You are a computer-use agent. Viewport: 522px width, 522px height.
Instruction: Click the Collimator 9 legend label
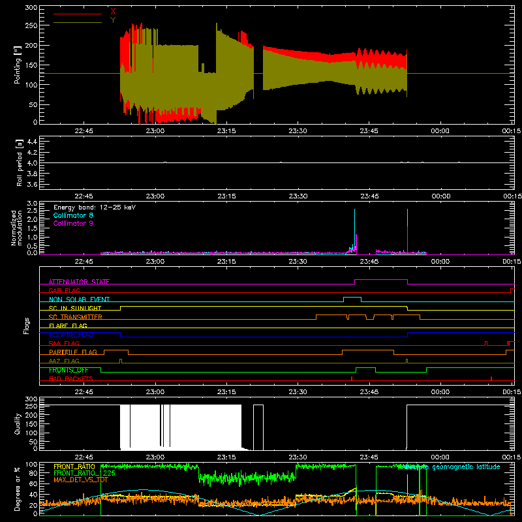point(73,223)
